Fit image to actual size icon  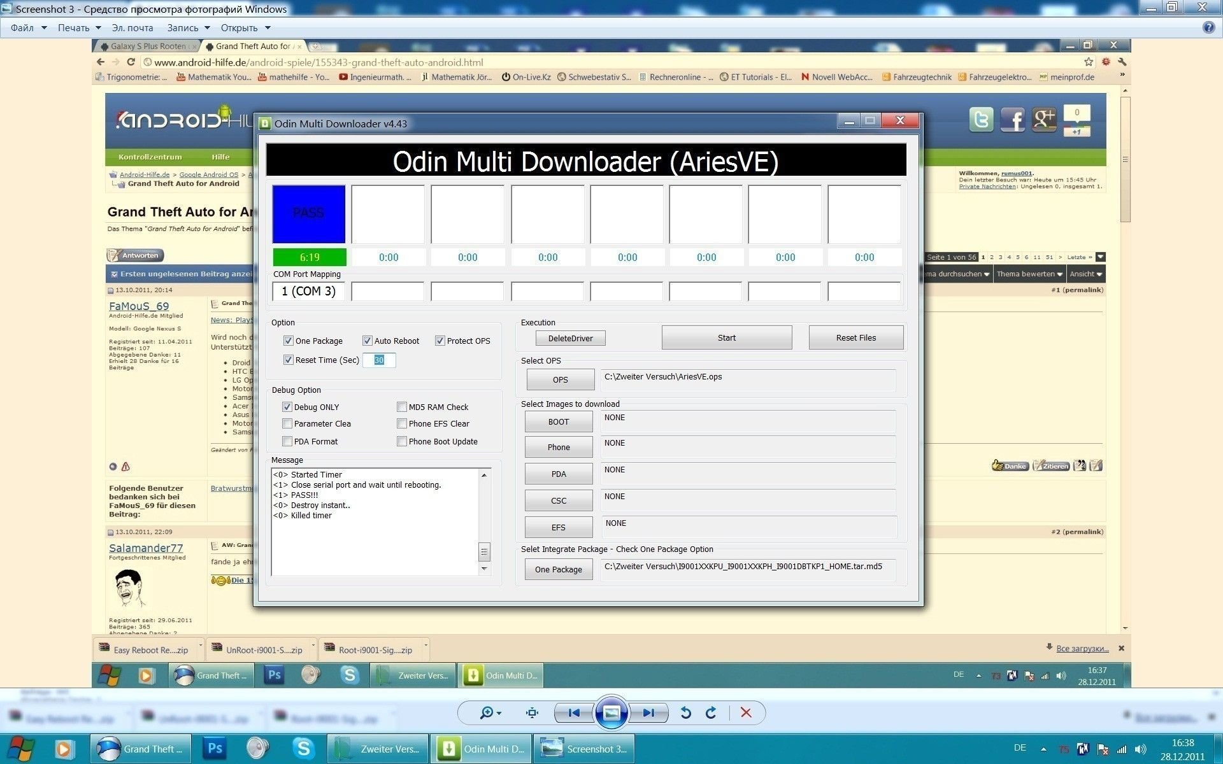(x=533, y=713)
